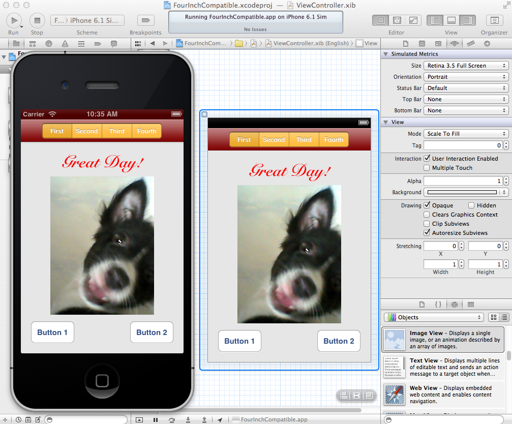The width and height of the screenshot is (512, 424).
Task: Collapse the Simulated Metrics section
Action: pos(385,54)
